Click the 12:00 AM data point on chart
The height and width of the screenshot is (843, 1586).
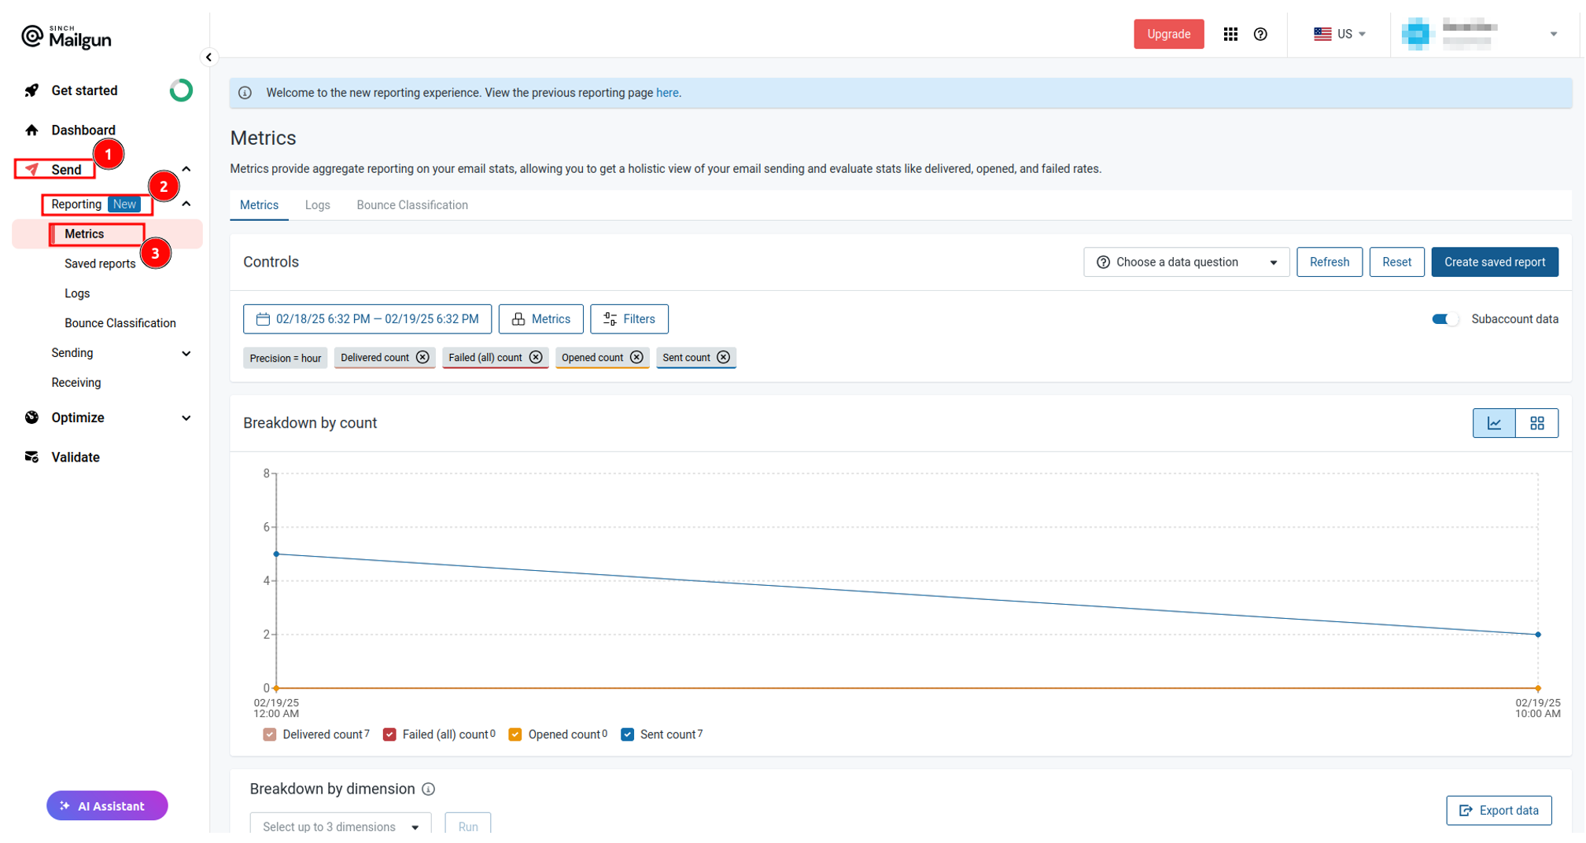click(276, 554)
